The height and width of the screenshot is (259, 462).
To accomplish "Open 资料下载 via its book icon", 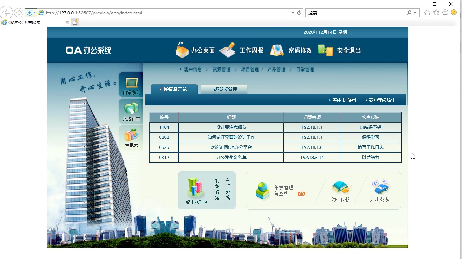I will click(x=341, y=187).
